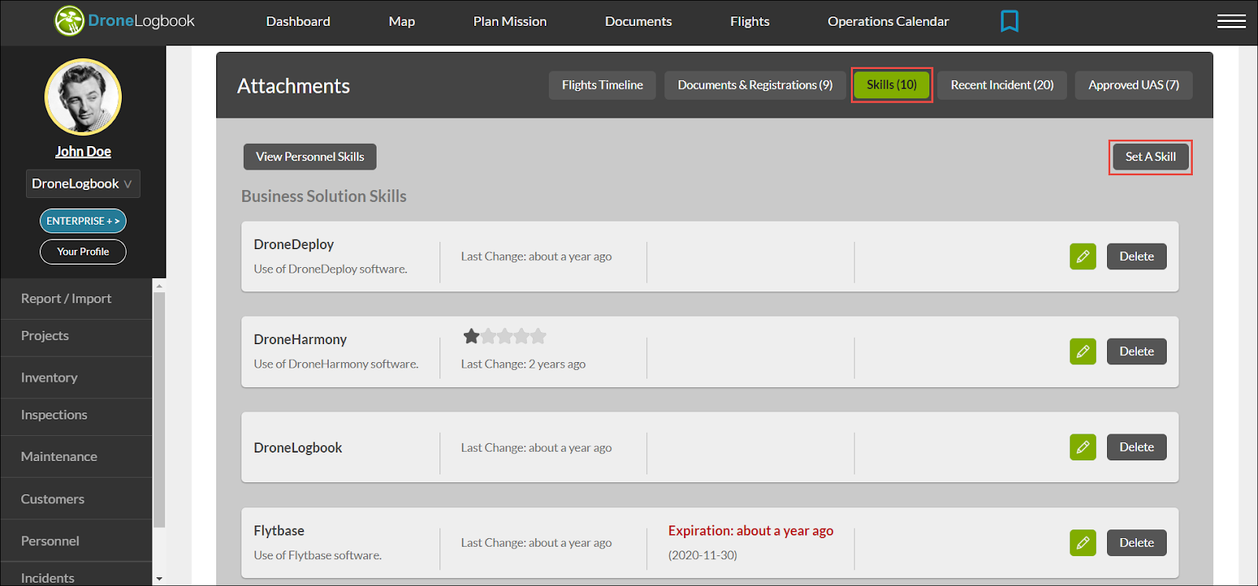The height and width of the screenshot is (586, 1258).
Task: Delete the Flytbase skill
Action: click(x=1137, y=543)
